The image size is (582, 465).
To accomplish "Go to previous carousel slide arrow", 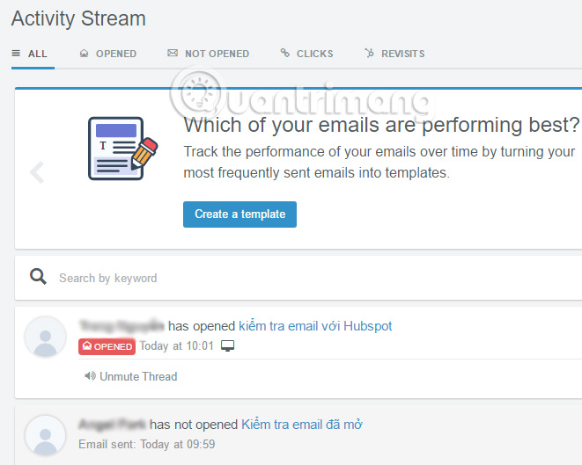I will [37, 171].
